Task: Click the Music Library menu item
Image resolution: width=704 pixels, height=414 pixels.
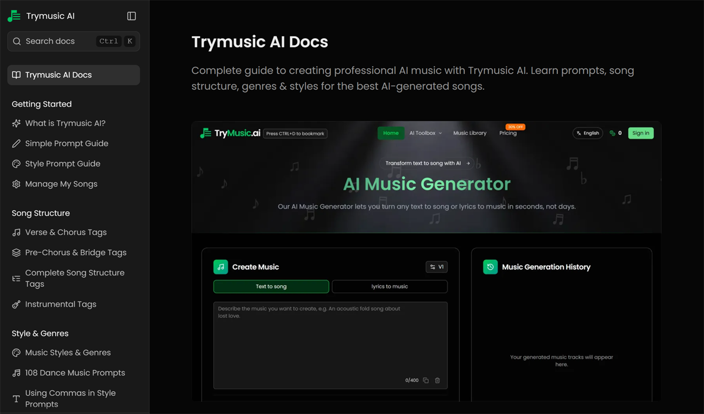Action: click(x=469, y=133)
